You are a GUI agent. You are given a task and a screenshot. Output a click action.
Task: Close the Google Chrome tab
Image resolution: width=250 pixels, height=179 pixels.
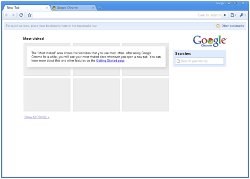(x=93, y=8)
